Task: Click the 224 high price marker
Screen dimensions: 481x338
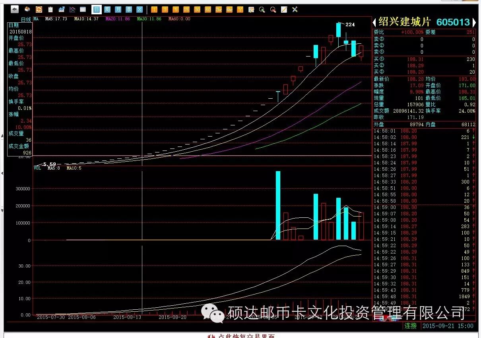Action: pyautogui.click(x=350, y=24)
